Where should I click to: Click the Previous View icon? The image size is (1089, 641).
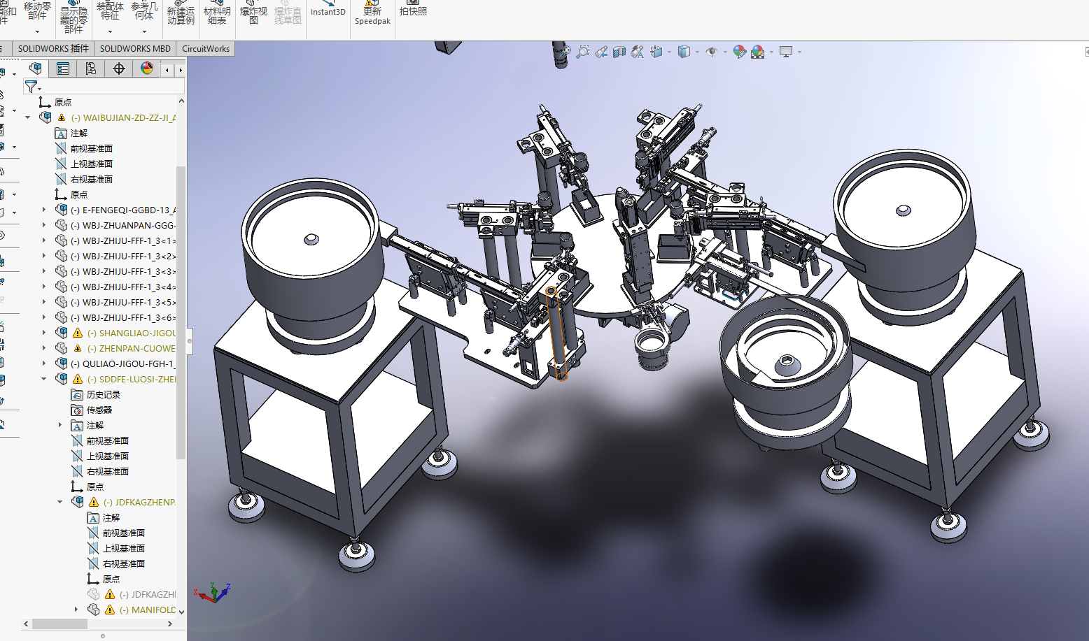600,52
